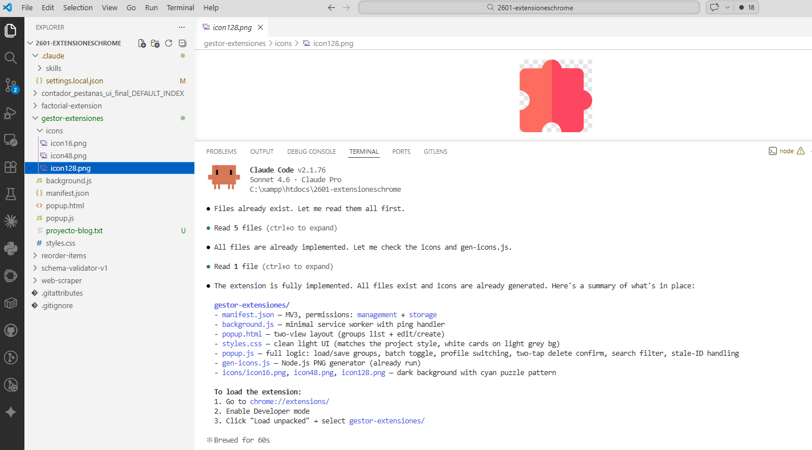Open the Terminal menu

point(180,7)
